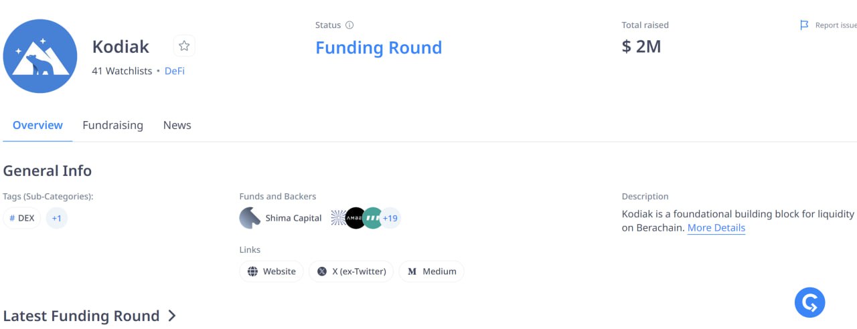Click the black Amber backer logo
The width and height of the screenshot is (857, 329).
[x=356, y=218]
